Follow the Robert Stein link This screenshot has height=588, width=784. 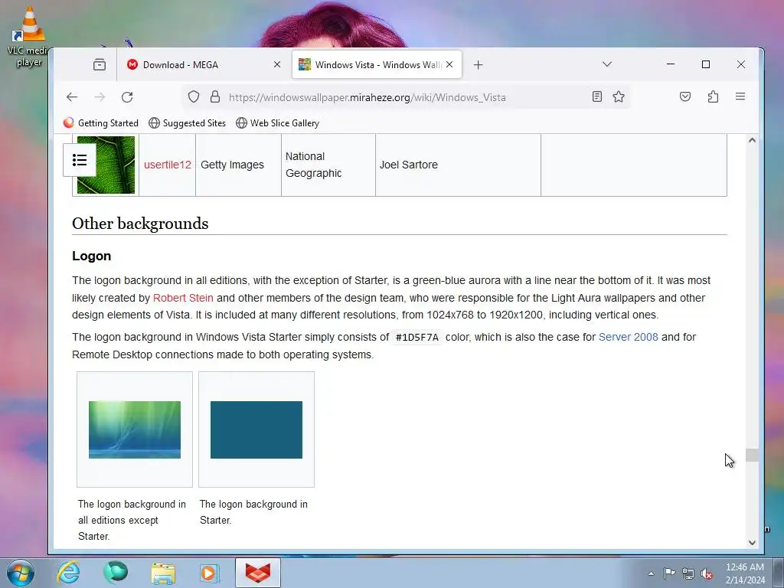(183, 298)
